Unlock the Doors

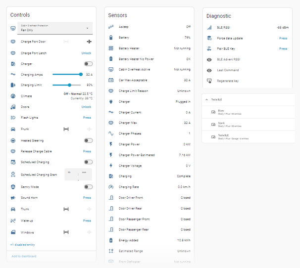[86, 107]
